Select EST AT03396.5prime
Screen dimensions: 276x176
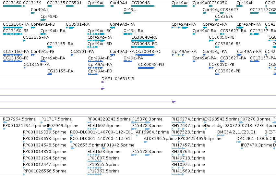[160, 139]
